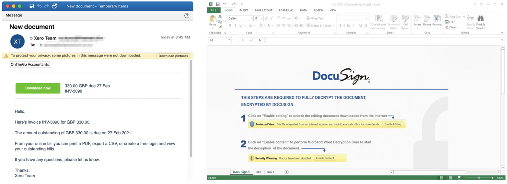This screenshot has height=184, width=508.
Task: Switch to the PAGE LAYOUT ribbon tab
Action: coord(263,10)
